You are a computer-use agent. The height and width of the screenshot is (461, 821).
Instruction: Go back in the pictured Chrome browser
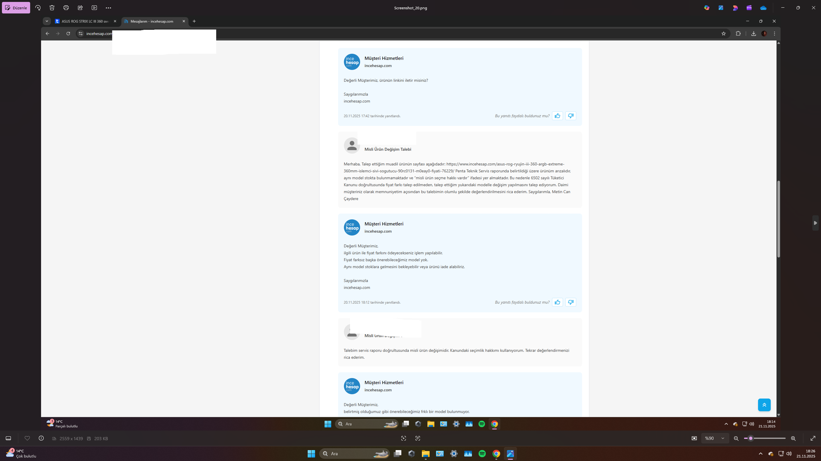tap(47, 33)
